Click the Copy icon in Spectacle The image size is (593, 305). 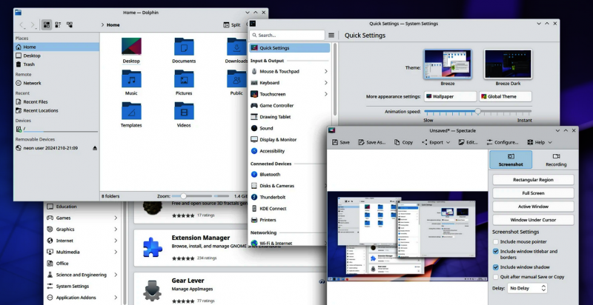[397, 142]
